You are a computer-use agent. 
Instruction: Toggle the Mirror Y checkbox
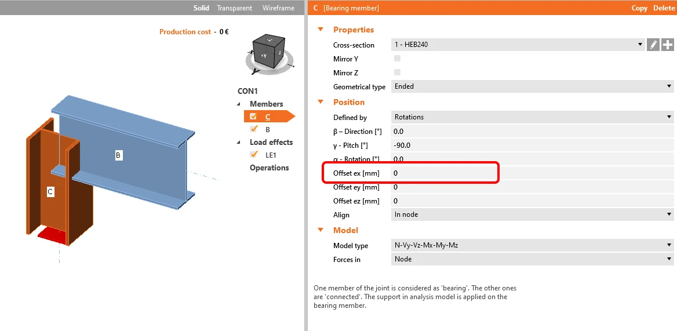(397, 59)
